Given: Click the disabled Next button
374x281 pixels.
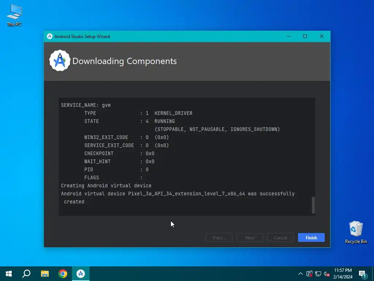Looking at the screenshot, I should tap(250, 237).
